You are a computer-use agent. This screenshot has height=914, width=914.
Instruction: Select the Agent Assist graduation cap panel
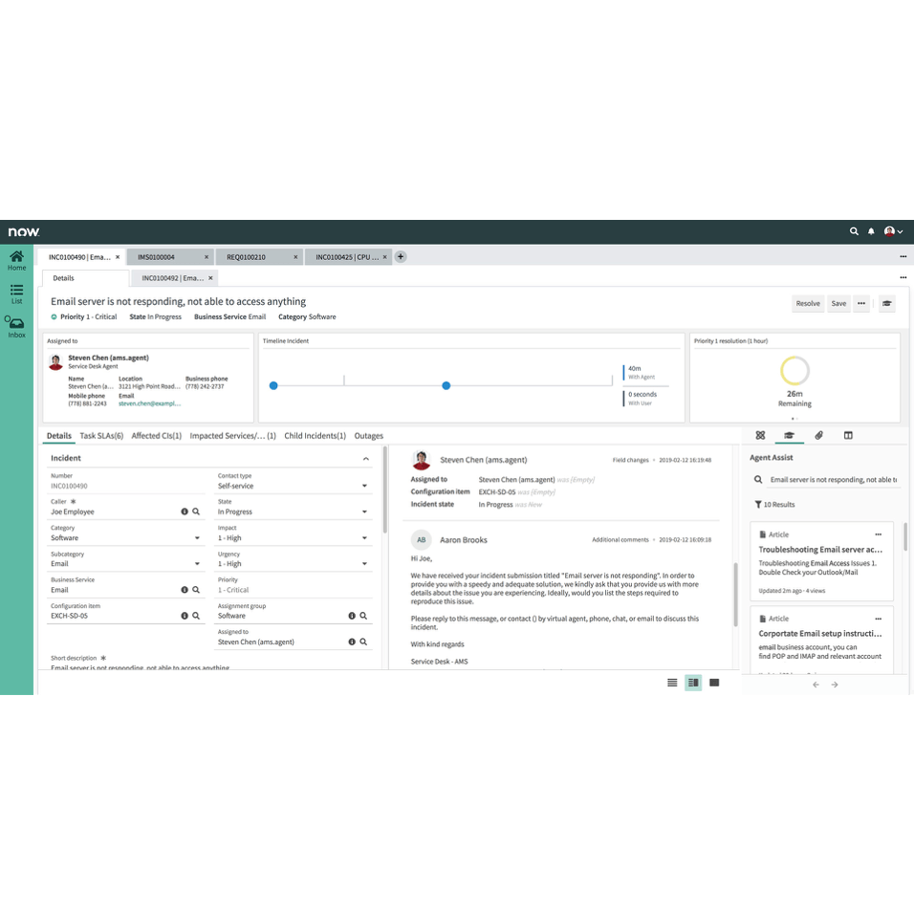tap(789, 435)
